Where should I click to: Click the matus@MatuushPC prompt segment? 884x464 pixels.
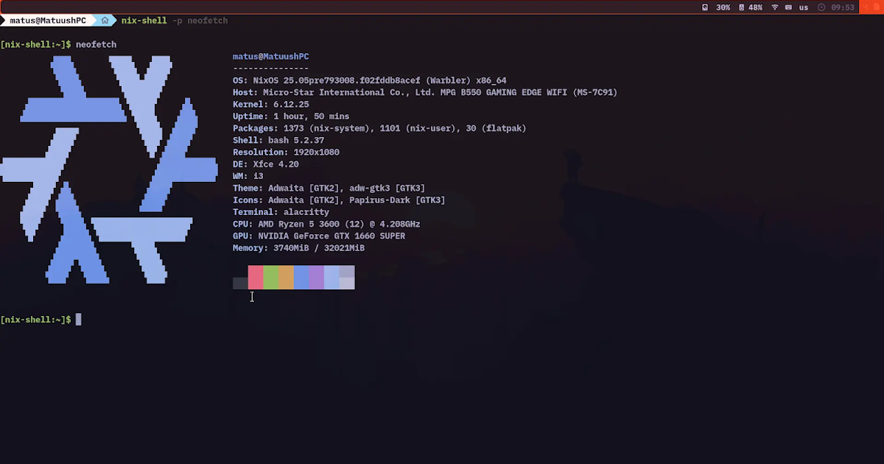pos(48,21)
